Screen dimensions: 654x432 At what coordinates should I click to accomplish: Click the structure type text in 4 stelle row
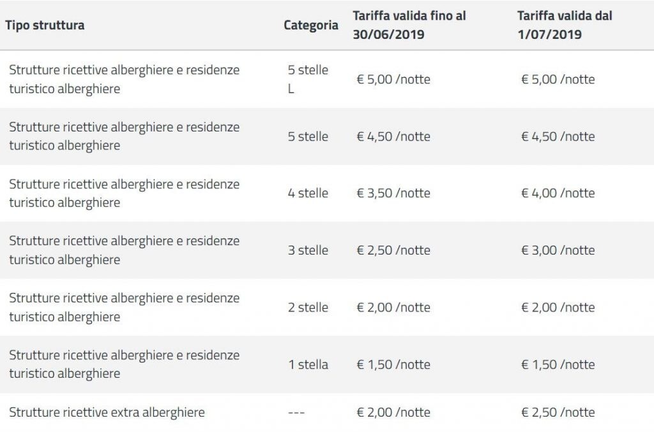pos(124,193)
